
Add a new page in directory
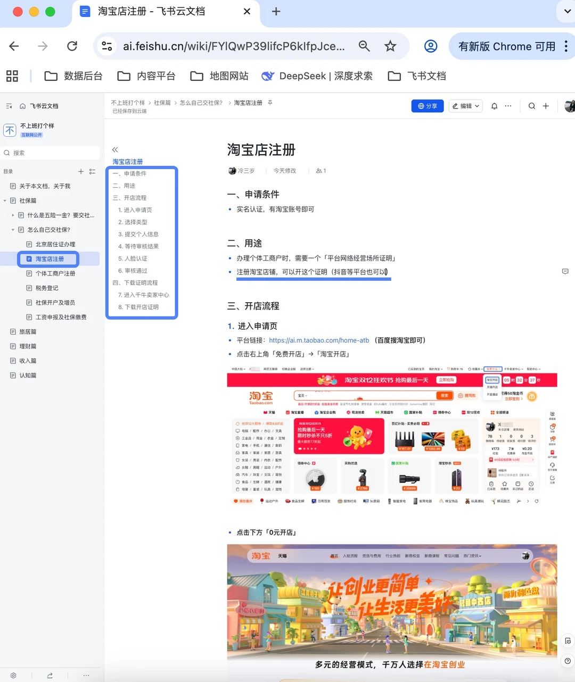pyautogui.click(x=81, y=171)
